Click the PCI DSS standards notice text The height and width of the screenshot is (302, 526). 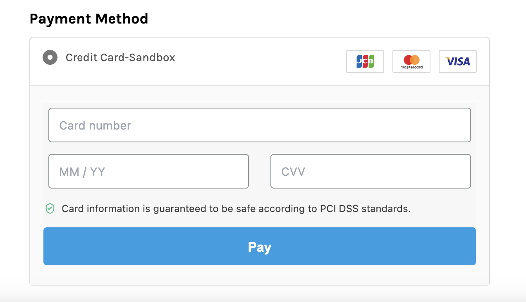236,209
